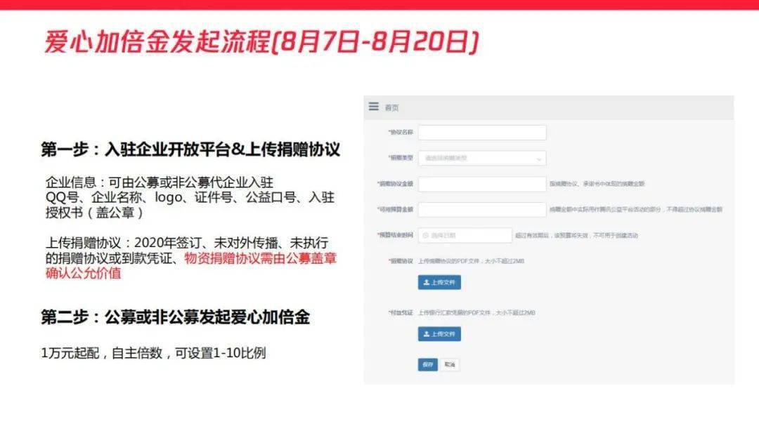Click PDF size hint next to 付款凭证
This screenshot has width=759, height=426.
(x=476, y=313)
